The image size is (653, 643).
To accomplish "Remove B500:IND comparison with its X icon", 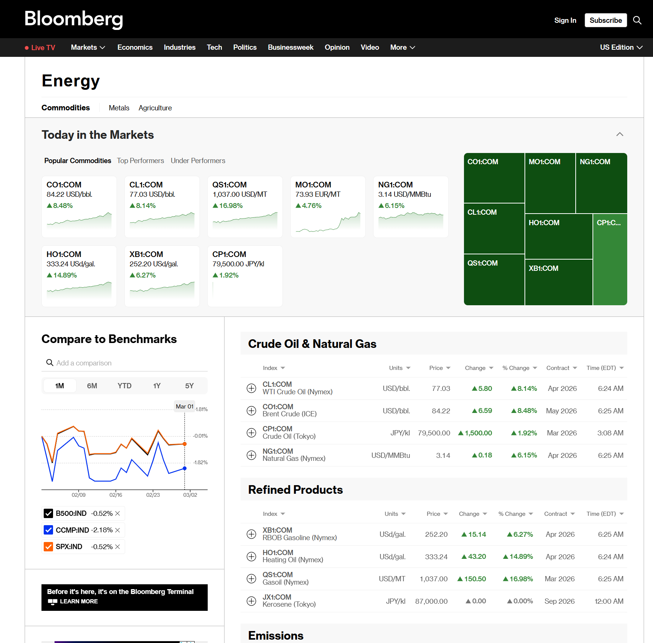I will tap(118, 514).
